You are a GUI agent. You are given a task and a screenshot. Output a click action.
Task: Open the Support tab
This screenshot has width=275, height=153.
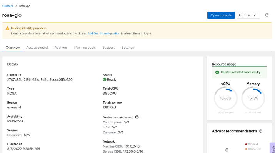(108, 48)
